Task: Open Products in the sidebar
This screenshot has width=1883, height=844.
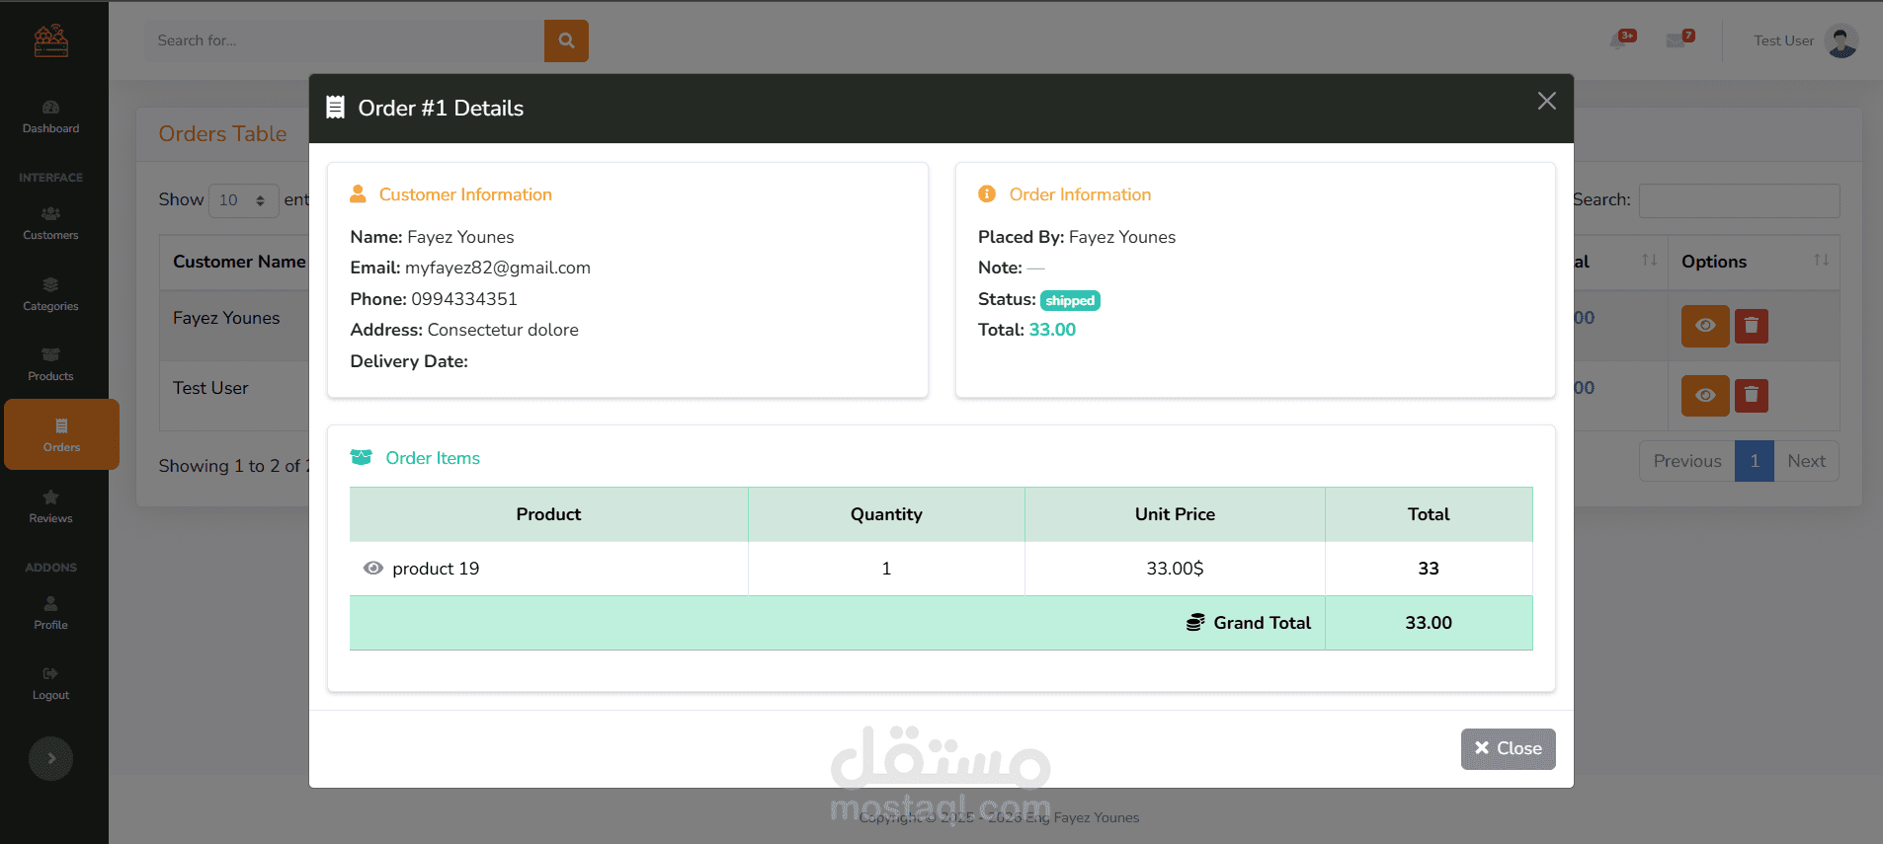Action: click(x=51, y=364)
